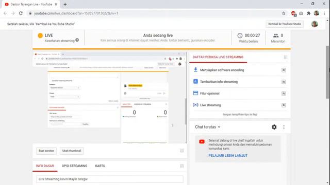Click the page vertical scrollbar

(327, 72)
